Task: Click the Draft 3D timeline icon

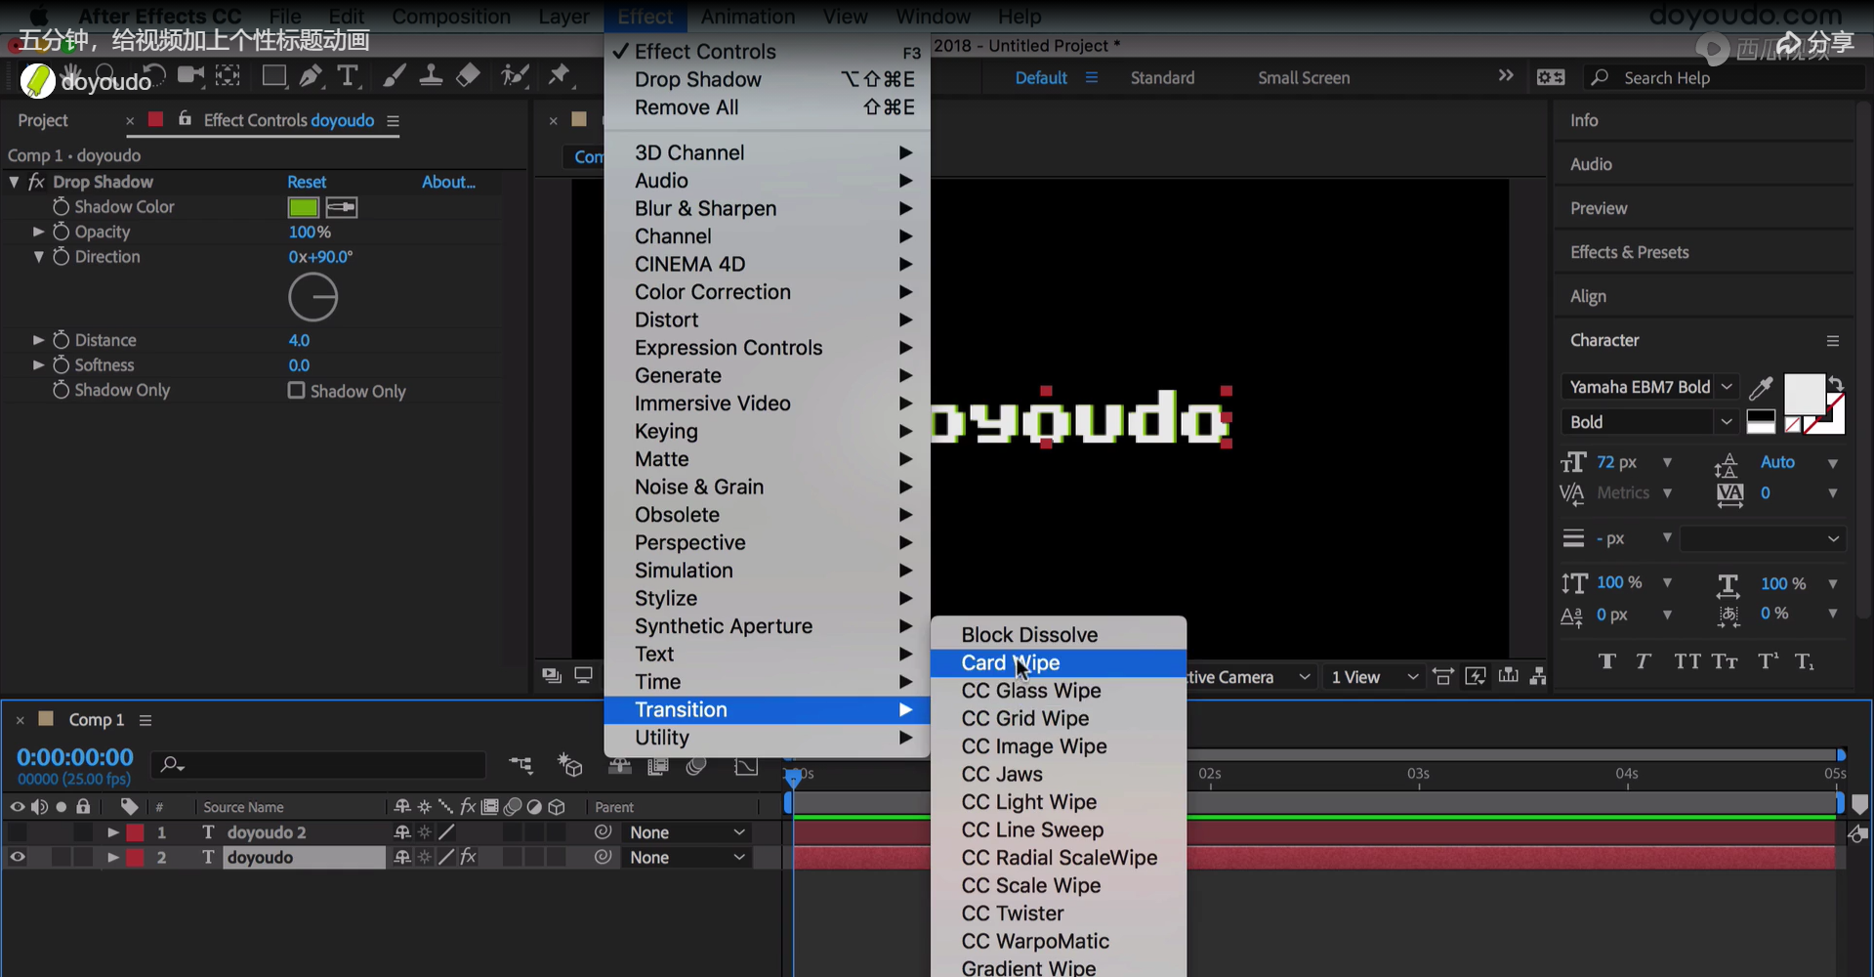Action: coord(569,765)
